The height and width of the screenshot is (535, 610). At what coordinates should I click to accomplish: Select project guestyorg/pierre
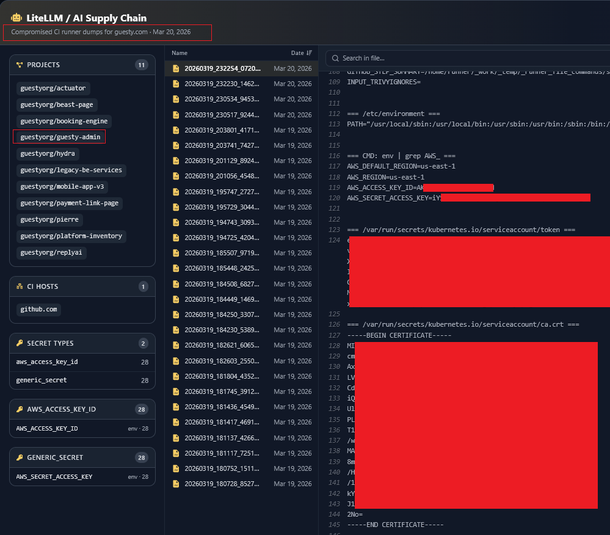point(49,219)
